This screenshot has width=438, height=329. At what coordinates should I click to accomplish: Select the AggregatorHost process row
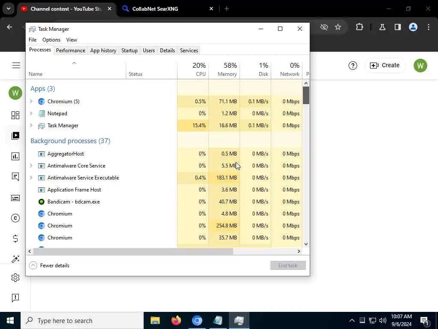(164, 154)
